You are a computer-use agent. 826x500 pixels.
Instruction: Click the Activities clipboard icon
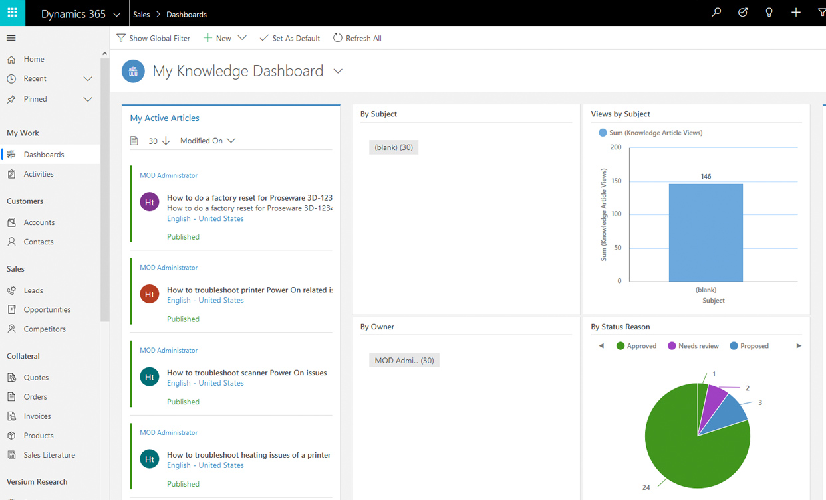[11, 174]
